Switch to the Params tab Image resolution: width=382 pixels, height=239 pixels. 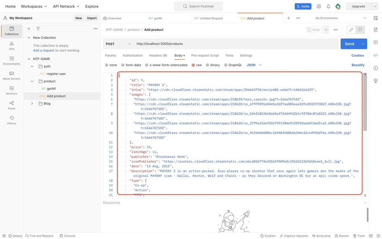coord(110,56)
